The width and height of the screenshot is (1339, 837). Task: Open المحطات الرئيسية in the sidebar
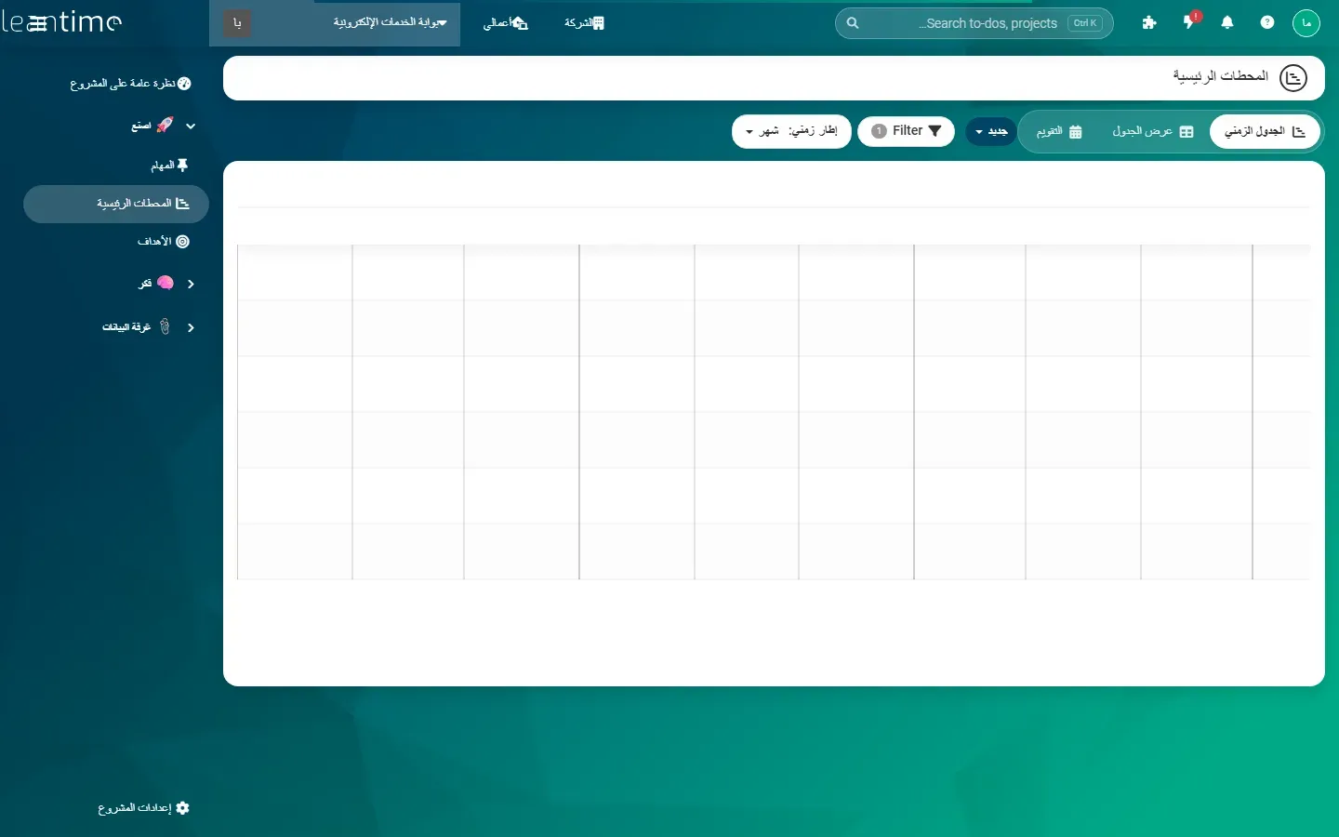[x=116, y=204]
